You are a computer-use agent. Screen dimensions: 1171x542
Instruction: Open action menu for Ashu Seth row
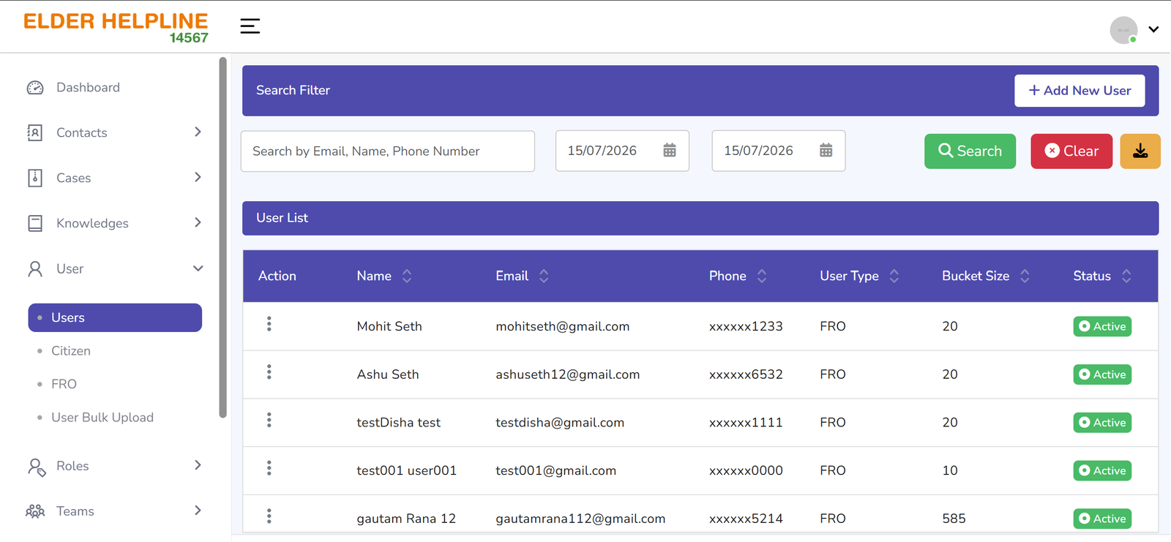point(269,372)
